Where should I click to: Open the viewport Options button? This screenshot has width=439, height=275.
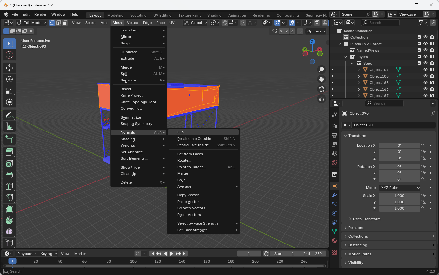click(x=316, y=31)
